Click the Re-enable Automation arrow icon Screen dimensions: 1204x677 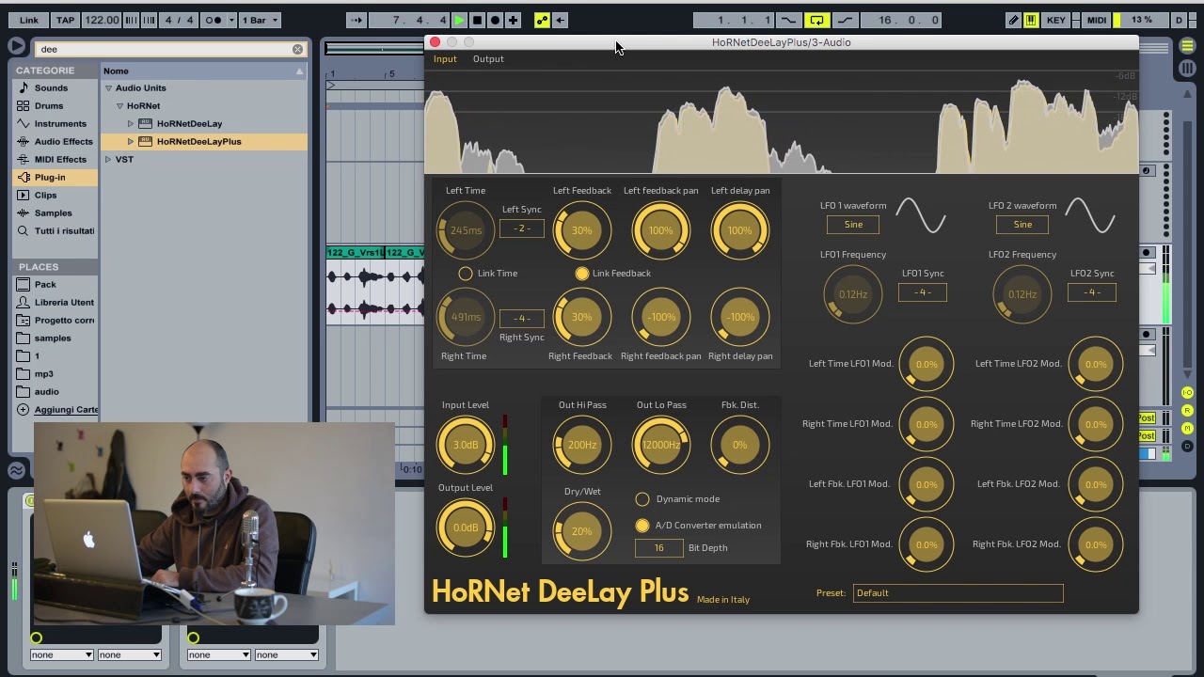coord(561,20)
